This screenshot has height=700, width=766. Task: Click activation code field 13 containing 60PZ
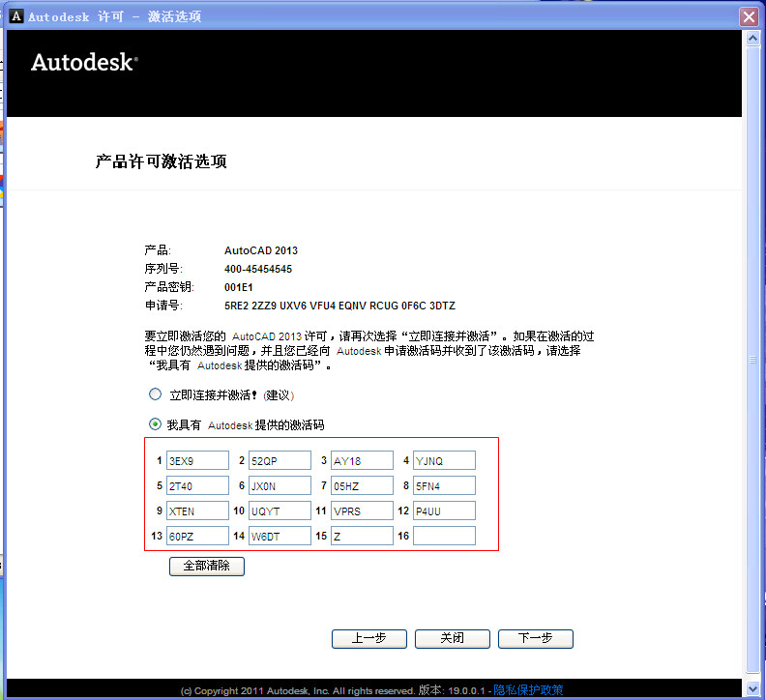click(197, 536)
